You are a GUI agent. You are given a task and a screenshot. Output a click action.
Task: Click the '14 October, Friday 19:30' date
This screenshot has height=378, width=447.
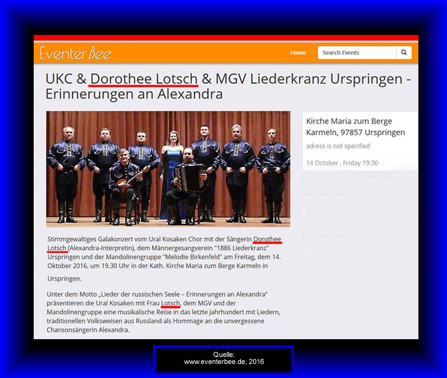(x=342, y=163)
